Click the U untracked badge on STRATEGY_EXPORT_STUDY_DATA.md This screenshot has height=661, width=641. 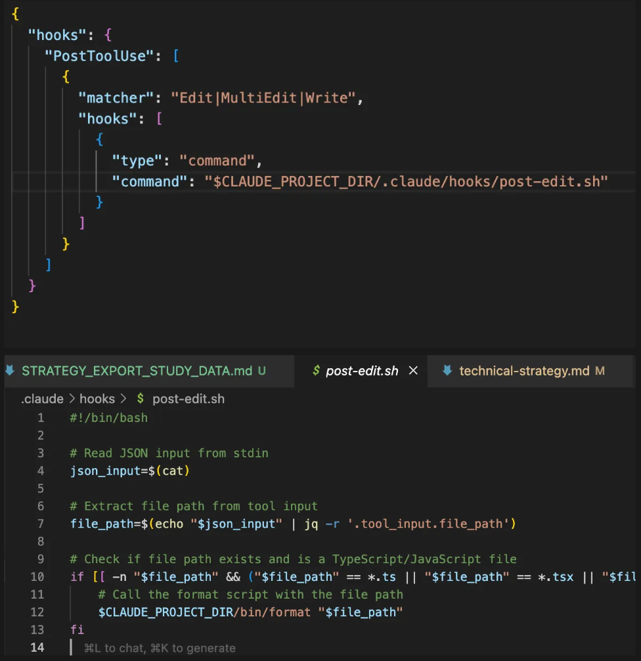(262, 371)
